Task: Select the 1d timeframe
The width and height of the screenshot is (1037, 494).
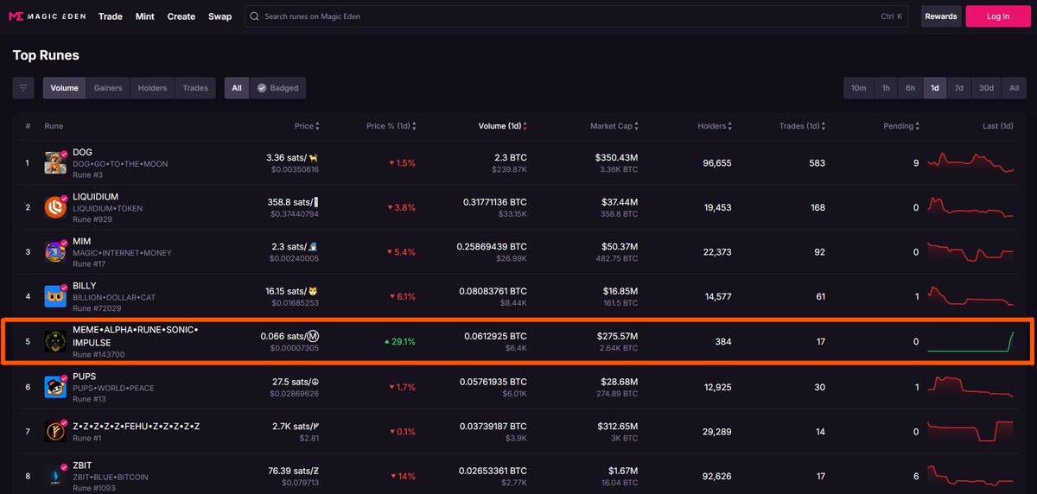Action: point(934,87)
